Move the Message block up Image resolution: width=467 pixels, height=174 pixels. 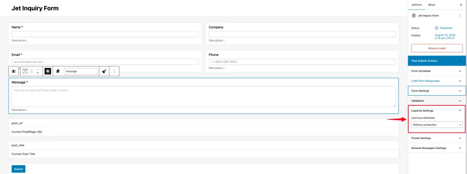tap(37, 69)
